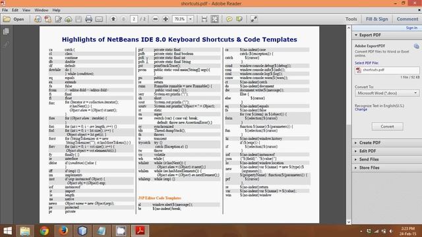The width and height of the screenshot is (422, 237).
Task: Click the volume icon in system tray
Action: coord(391,231)
